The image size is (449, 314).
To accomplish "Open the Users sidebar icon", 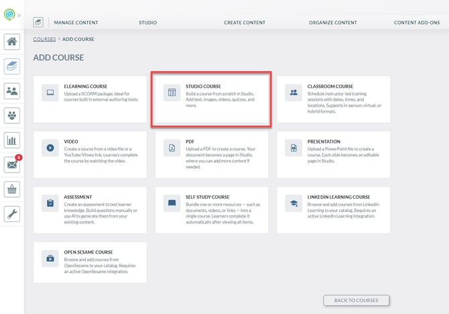I will (x=12, y=91).
